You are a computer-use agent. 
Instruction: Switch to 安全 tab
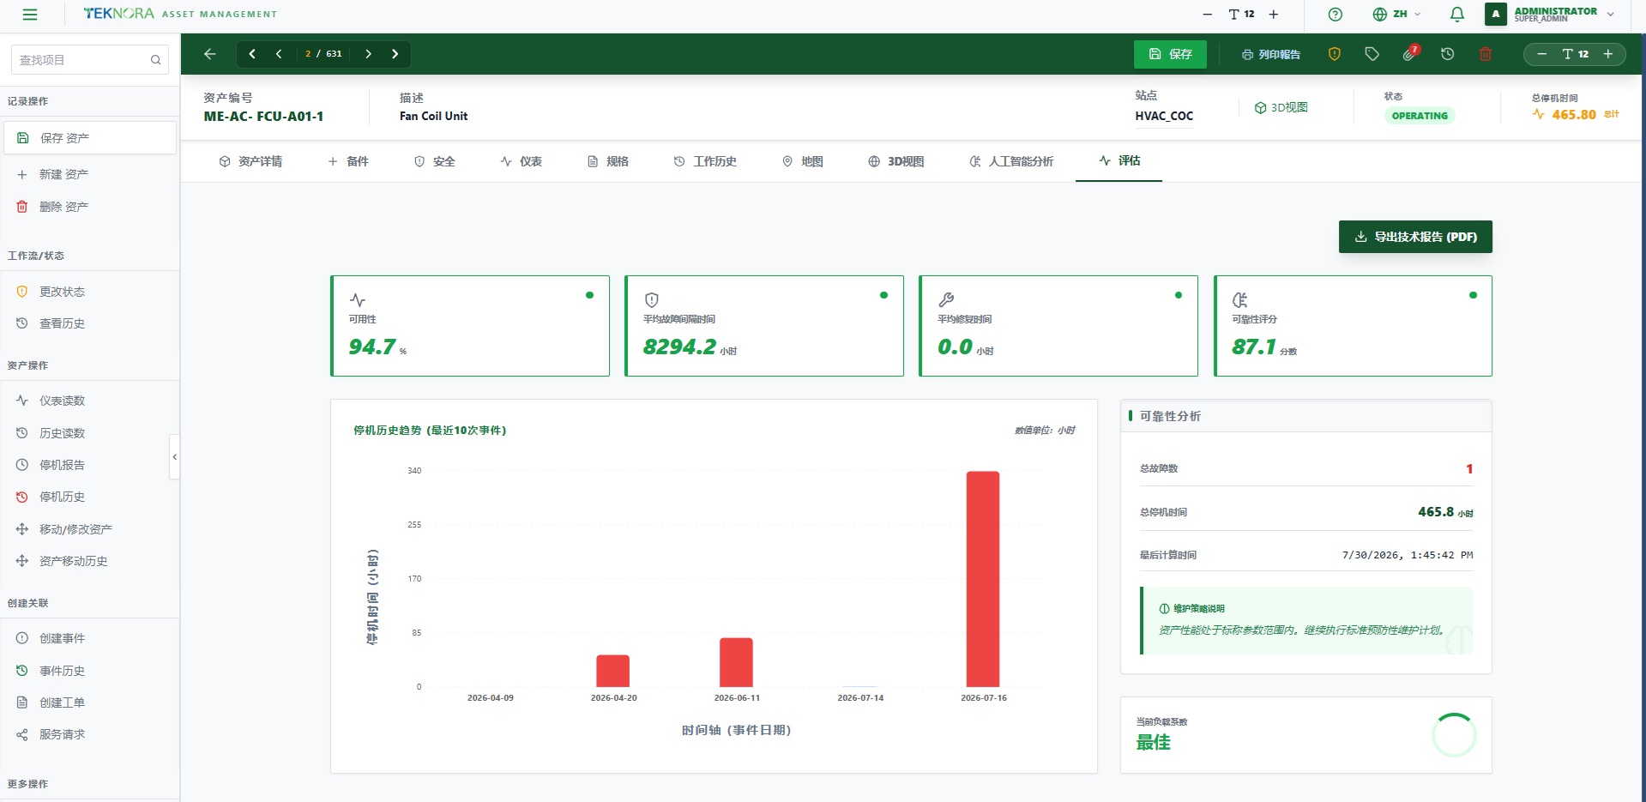point(434,161)
